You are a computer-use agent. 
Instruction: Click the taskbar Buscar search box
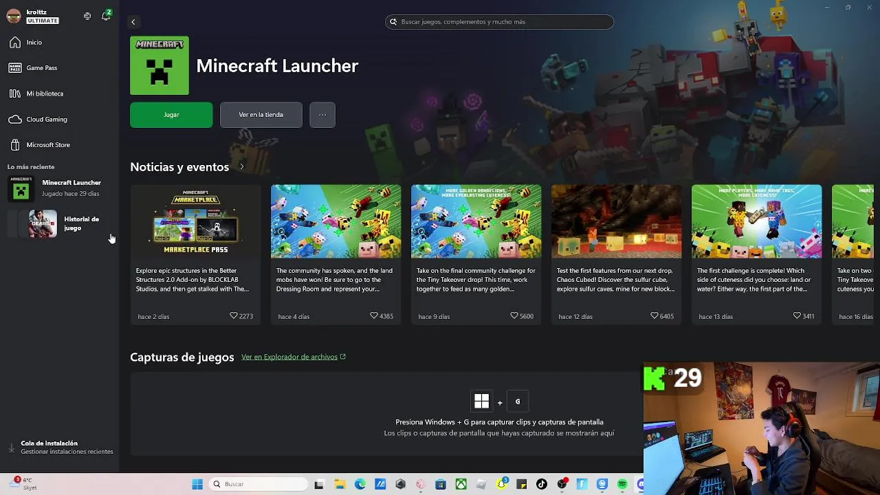258,484
